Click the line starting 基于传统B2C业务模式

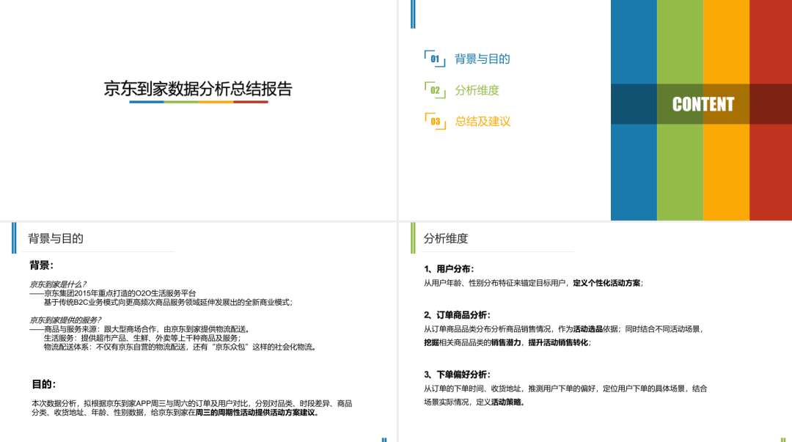(168, 302)
